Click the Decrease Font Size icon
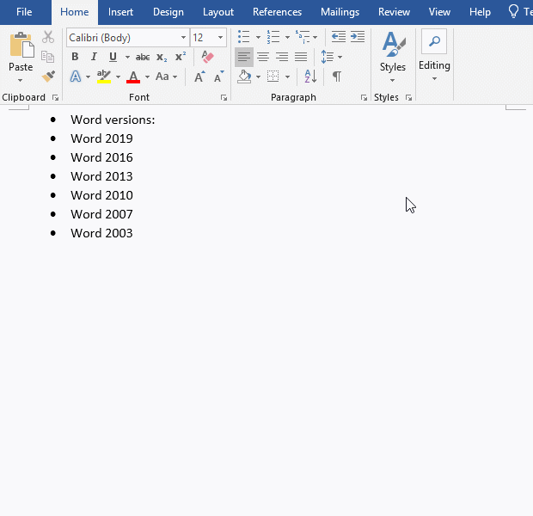Viewport: 533px width, 516px height. pos(219,77)
